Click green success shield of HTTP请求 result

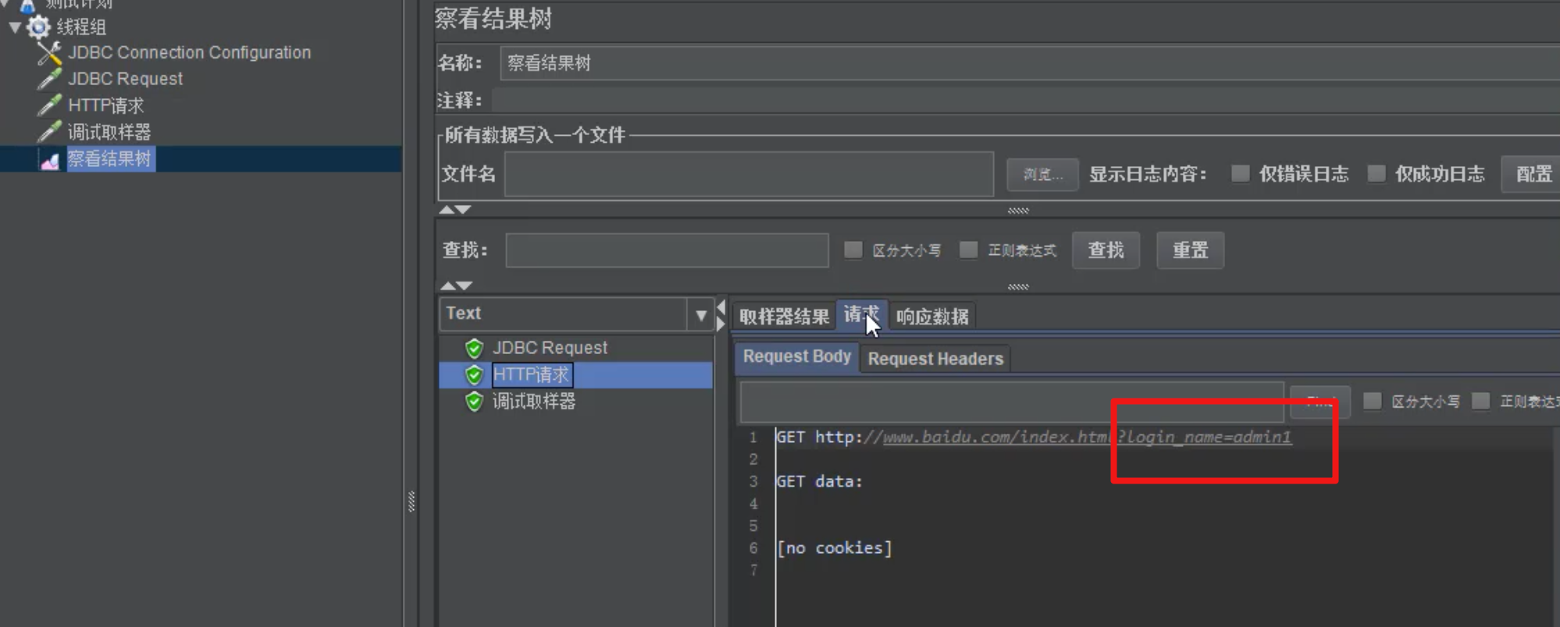(474, 375)
